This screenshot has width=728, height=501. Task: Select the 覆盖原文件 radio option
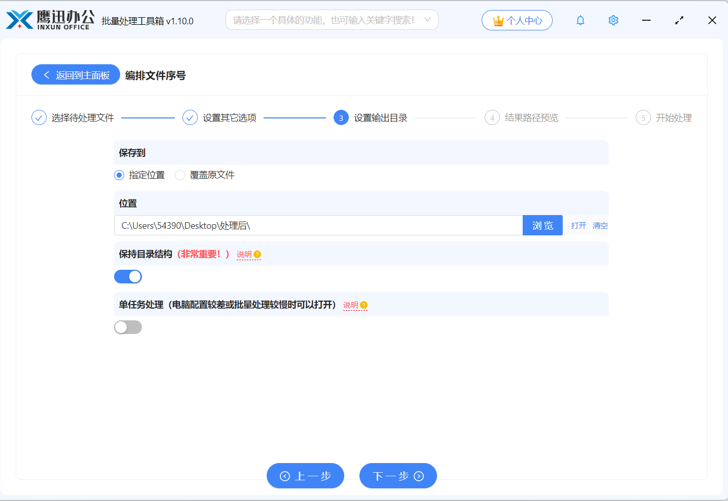tap(180, 175)
